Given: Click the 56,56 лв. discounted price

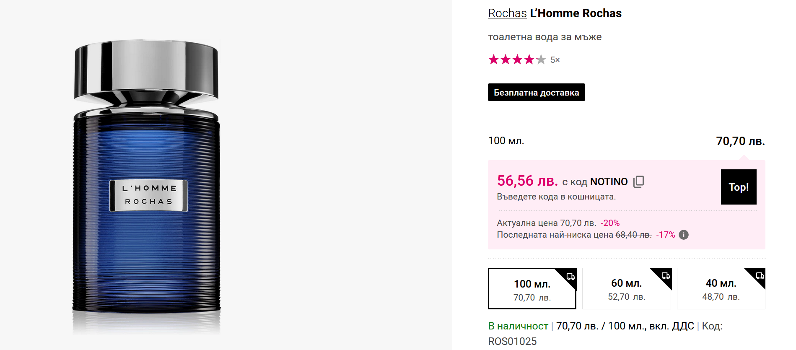Looking at the screenshot, I should pyautogui.click(x=527, y=181).
